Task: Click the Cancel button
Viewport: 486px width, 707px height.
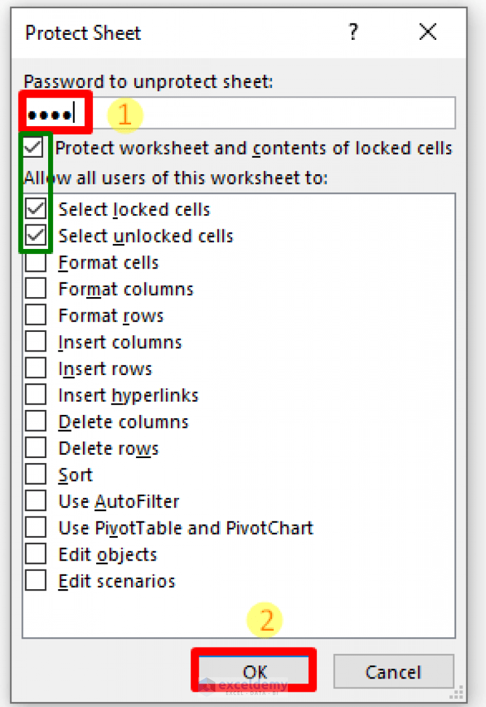Action: 393,672
